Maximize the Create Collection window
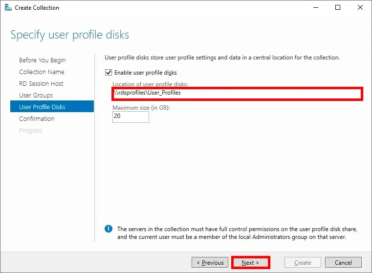The image size is (372, 273). pyautogui.click(x=338, y=8)
